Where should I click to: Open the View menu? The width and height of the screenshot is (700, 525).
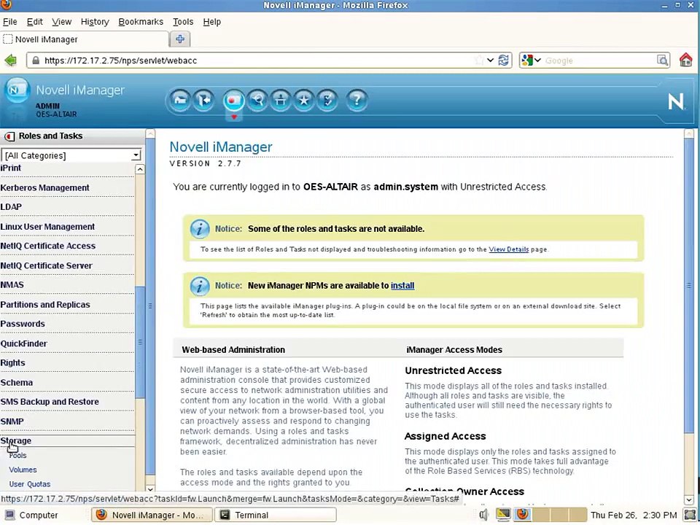pos(61,21)
